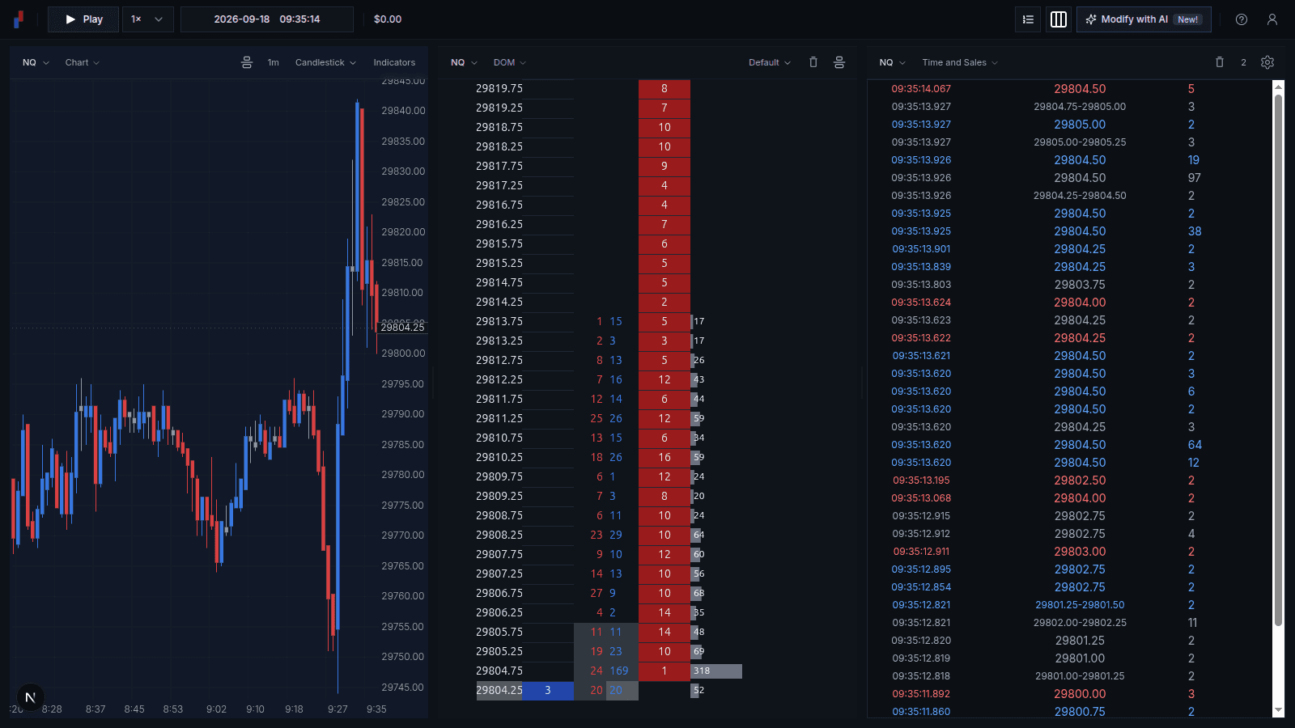1295x728 pixels.
Task: Click the $0.00 balance display
Action: [388, 19]
